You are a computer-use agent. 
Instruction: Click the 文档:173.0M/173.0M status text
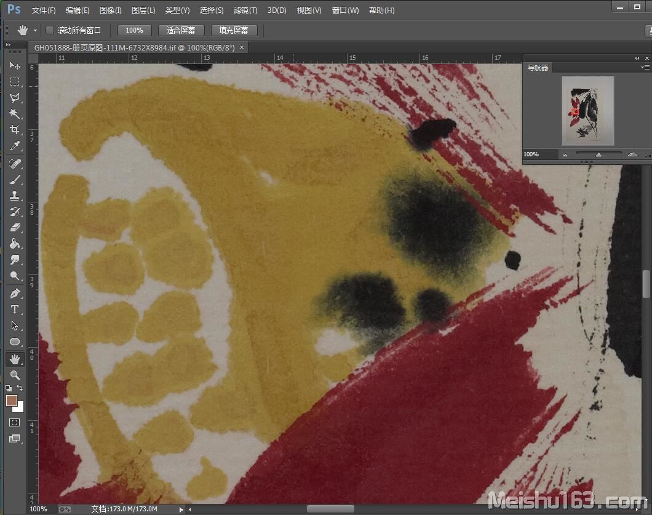coord(124,509)
